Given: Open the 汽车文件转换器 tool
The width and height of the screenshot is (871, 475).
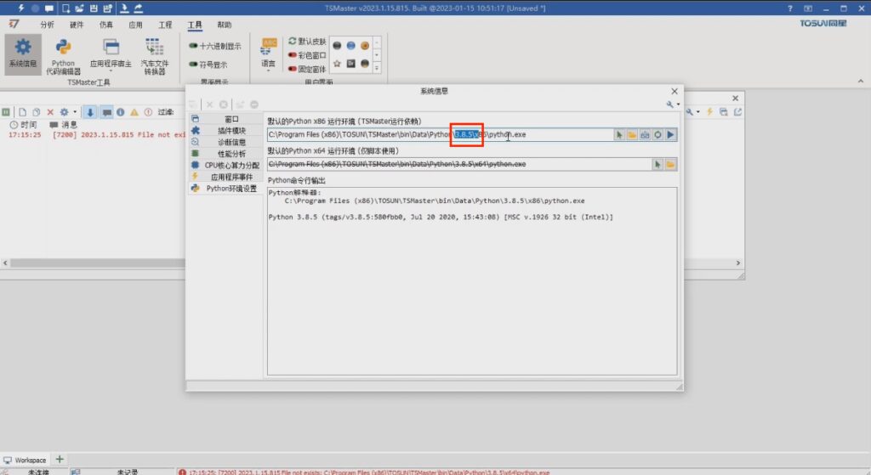Looking at the screenshot, I should click(154, 54).
